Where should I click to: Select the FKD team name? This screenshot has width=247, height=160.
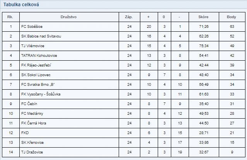click(25, 133)
